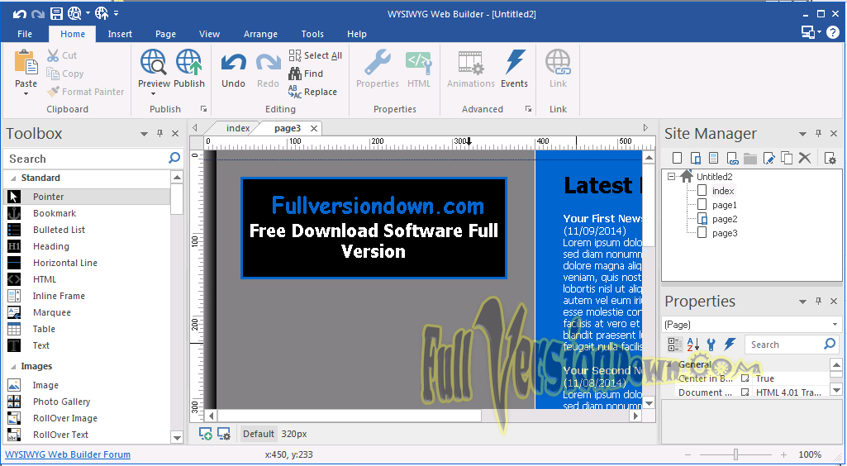Open the Publish group dialog launcher

(x=203, y=109)
